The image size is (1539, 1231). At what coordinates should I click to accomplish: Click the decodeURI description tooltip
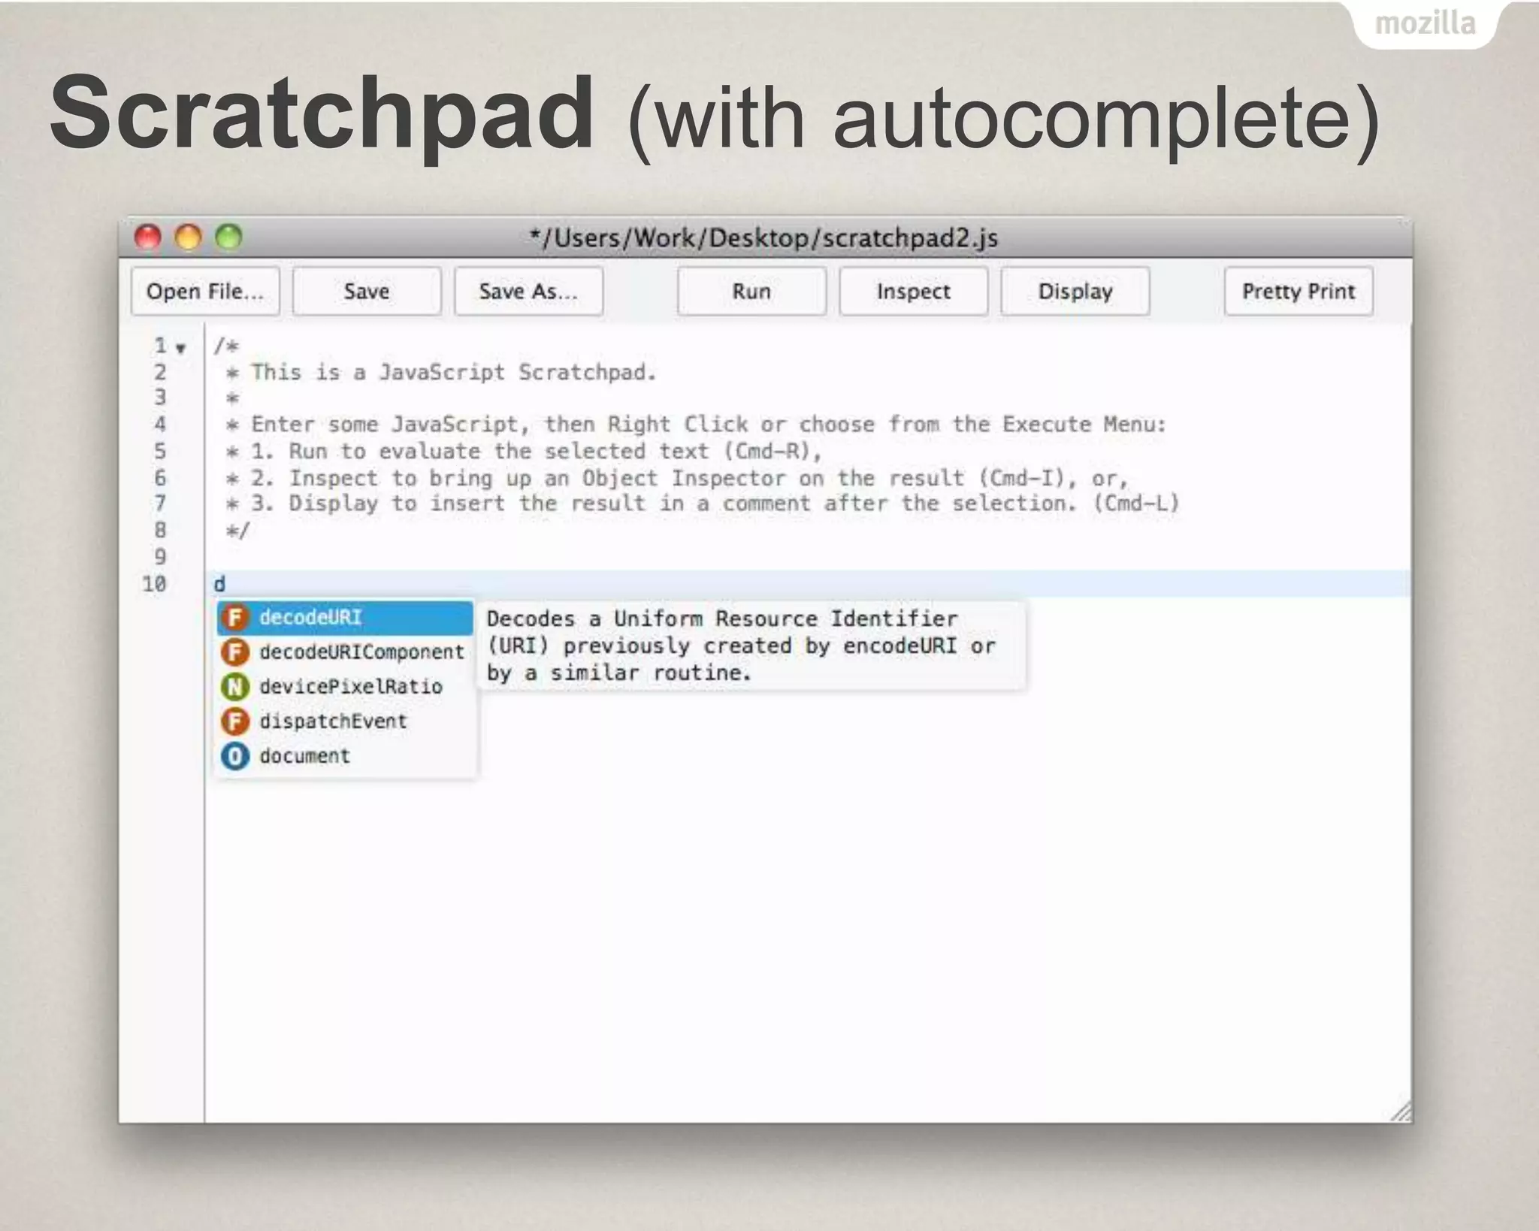[x=751, y=646]
